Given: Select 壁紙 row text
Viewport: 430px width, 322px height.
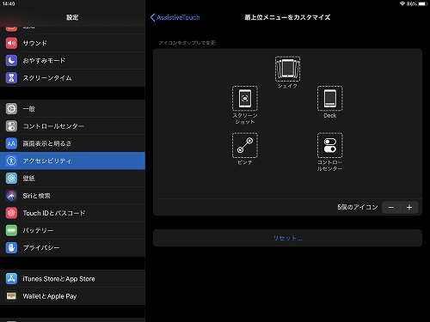Looking at the screenshot, I should pyautogui.click(x=29, y=179).
